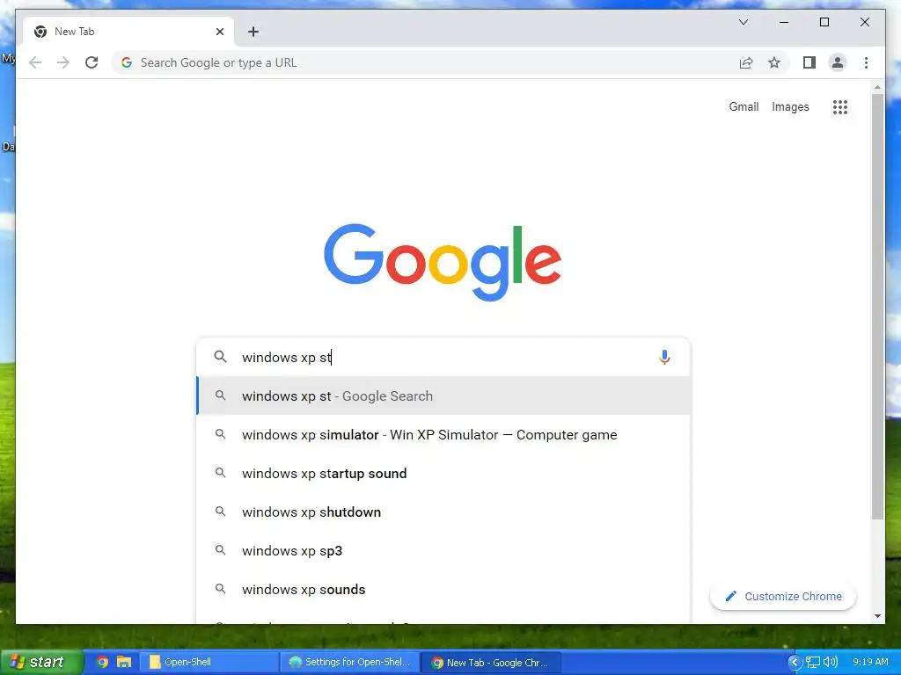Select the New Tab browser tab
This screenshot has height=675, width=901.
128,32
